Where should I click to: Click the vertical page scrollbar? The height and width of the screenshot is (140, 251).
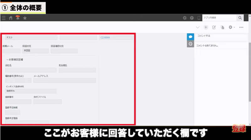[250, 72]
